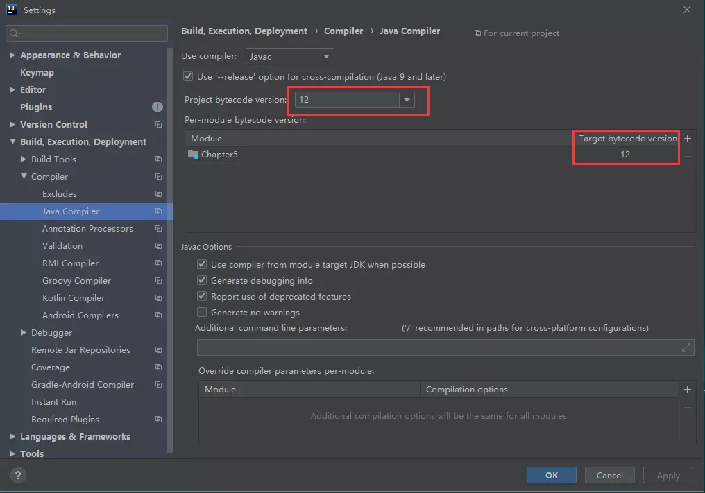Click the Chapter5 module folder icon
The width and height of the screenshot is (705, 493).
pyautogui.click(x=193, y=155)
